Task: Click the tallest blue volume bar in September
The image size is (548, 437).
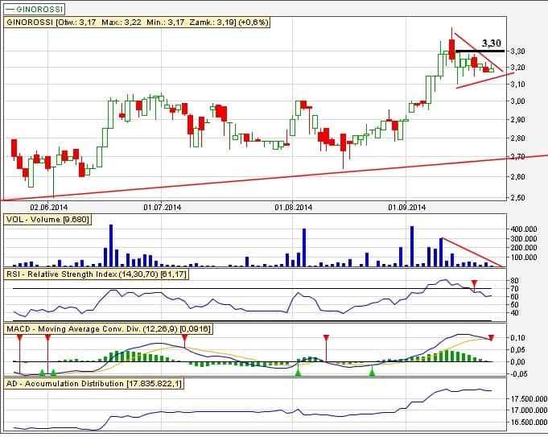Action: 412,246
